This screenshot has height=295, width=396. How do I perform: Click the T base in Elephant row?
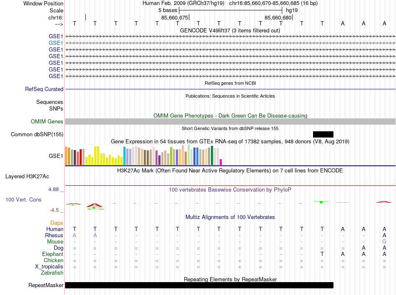click(322, 254)
